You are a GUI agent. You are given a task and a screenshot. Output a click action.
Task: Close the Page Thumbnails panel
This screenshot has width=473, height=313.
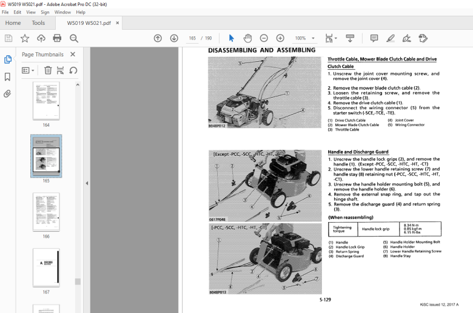pos(73,55)
